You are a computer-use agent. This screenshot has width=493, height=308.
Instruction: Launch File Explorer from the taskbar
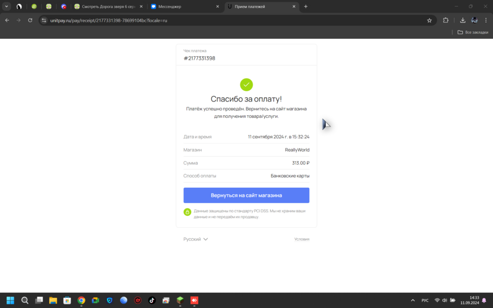pyautogui.click(x=53, y=301)
